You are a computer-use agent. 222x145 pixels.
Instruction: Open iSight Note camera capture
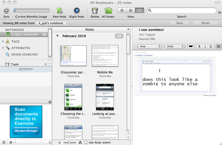77,11
